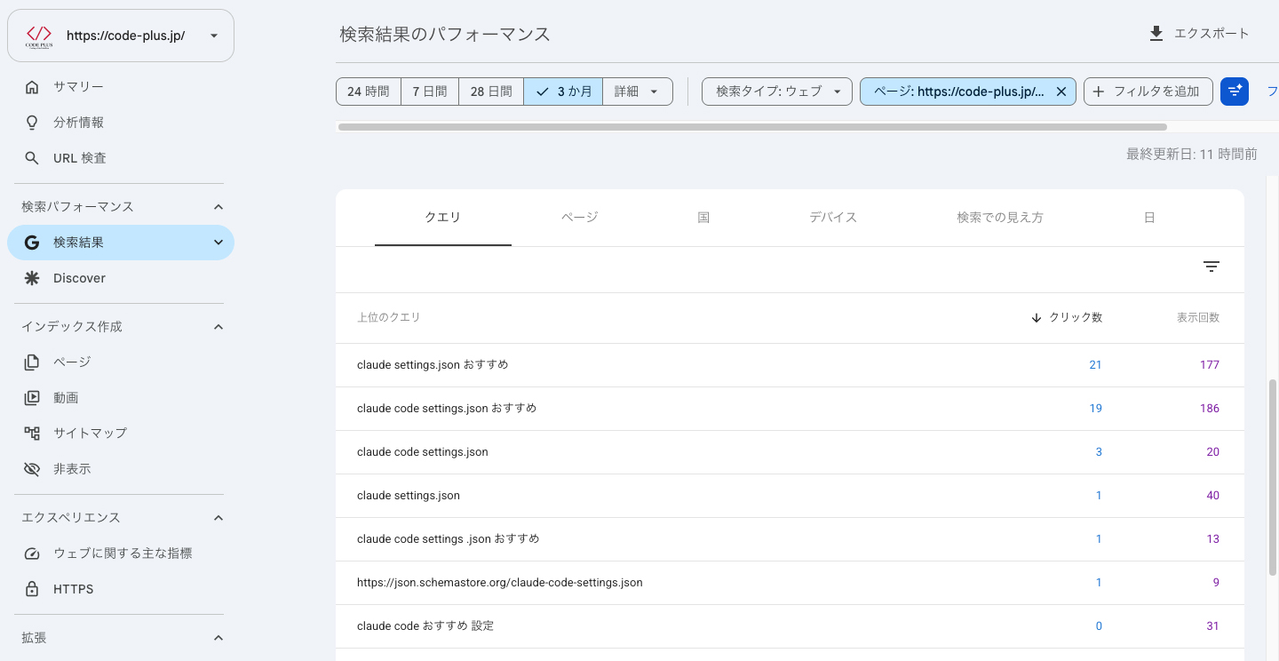Select the 24 時間 date range
This screenshot has height=661, width=1279.
369,92
